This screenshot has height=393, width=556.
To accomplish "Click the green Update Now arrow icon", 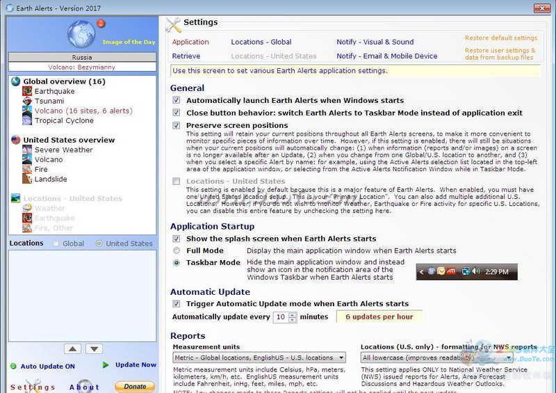I will (106, 364).
